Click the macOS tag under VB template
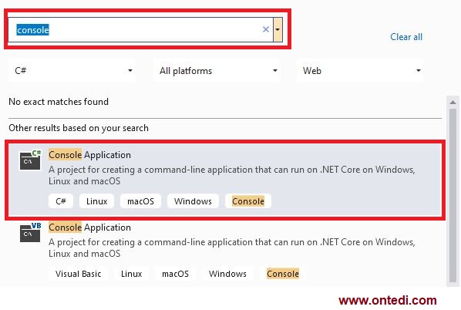Viewport: 461px width, 310px height. (175, 274)
